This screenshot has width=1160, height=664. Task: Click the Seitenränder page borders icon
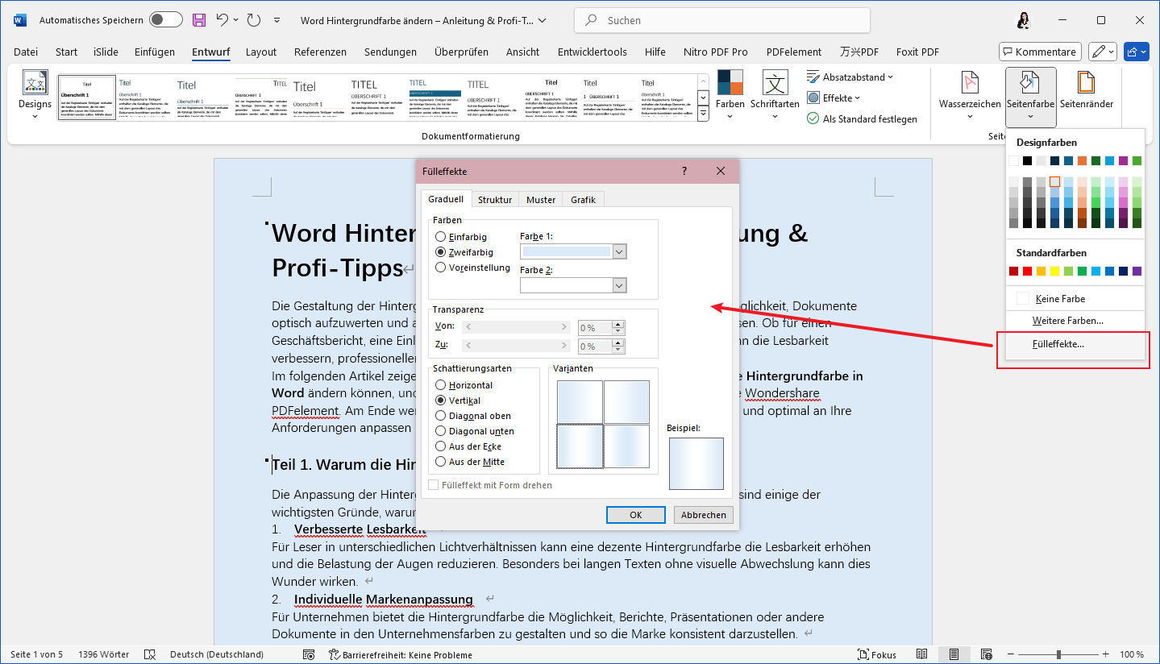tap(1087, 83)
